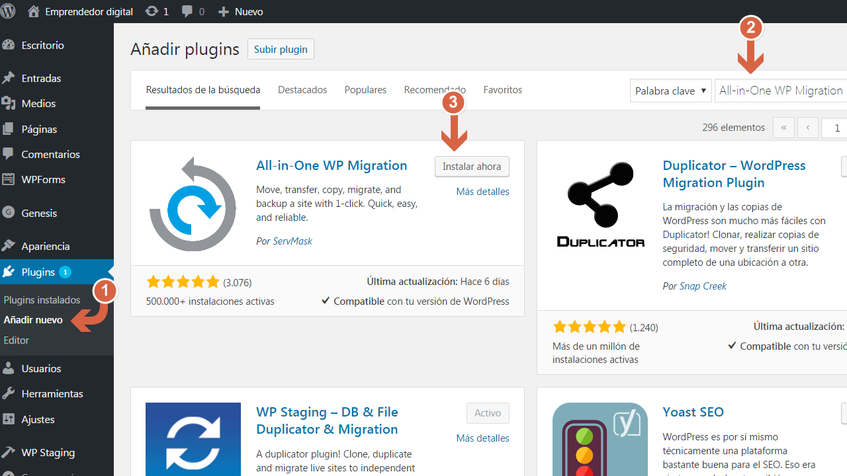Click the All-in-One WP Migration star rating

coord(183,282)
